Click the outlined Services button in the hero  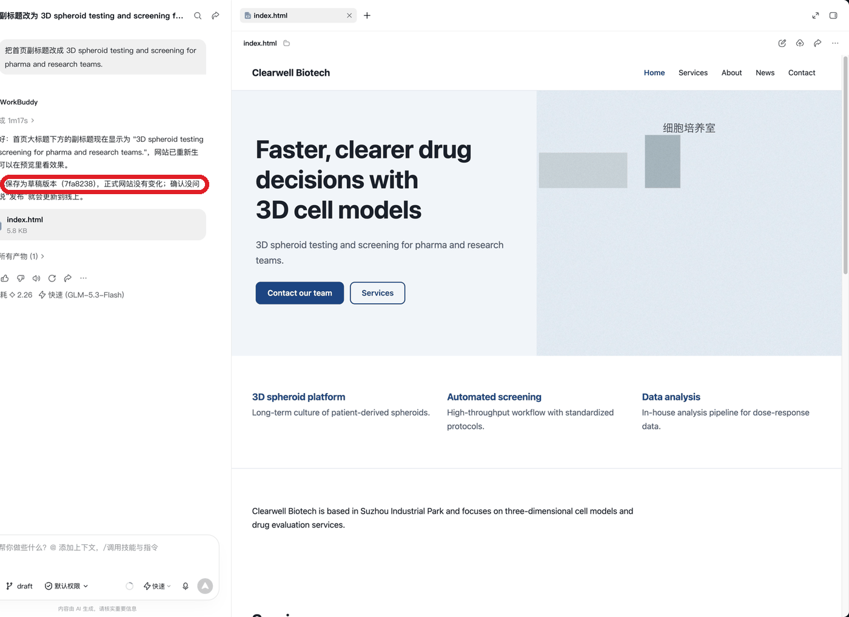(377, 293)
